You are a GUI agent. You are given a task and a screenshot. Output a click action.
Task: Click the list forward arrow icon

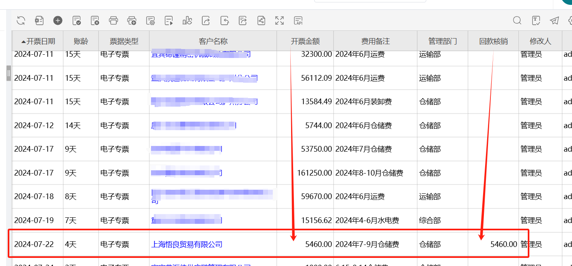(x=243, y=20)
